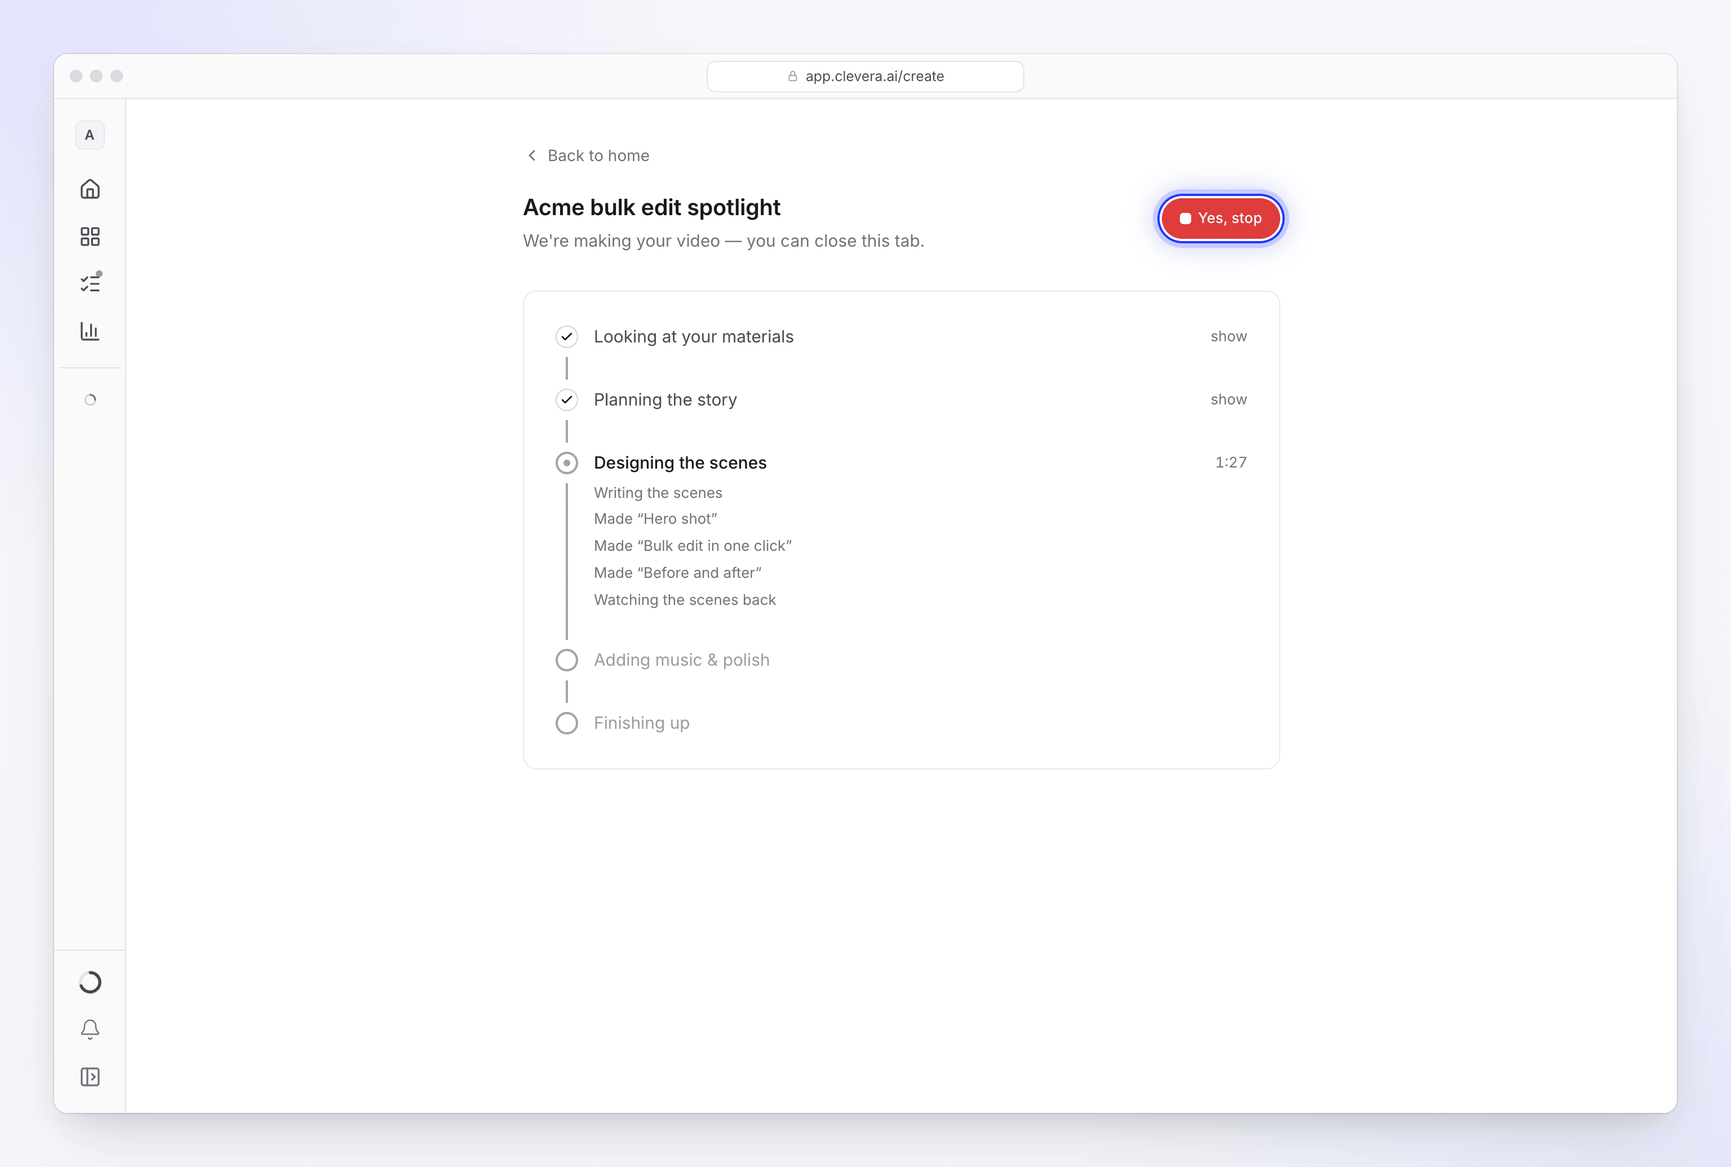Image resolution: width=1731 pixels, height=1167 pixels.
Task: Click the bell notifications icon
Action: 90,1030
